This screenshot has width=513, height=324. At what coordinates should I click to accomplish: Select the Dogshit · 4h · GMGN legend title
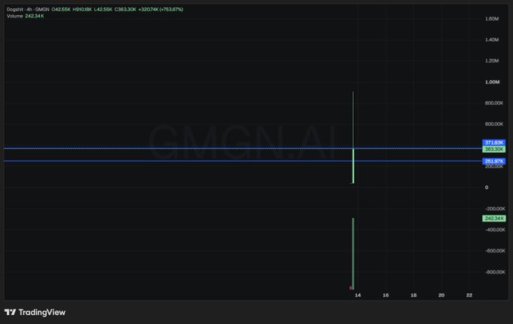[x=28, y=10]
